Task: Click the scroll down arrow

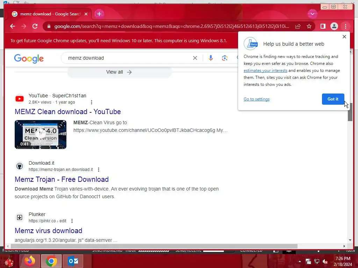Action: [x=350, y=240]
